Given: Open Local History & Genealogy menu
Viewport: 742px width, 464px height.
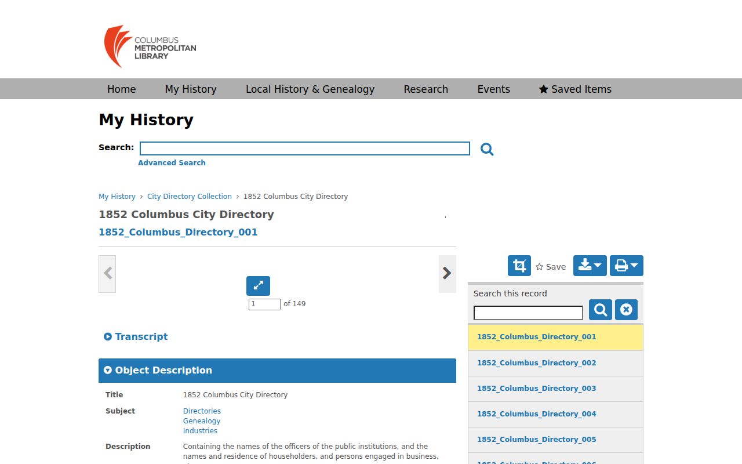Looking at the screenshot, I should coord(310,89).
